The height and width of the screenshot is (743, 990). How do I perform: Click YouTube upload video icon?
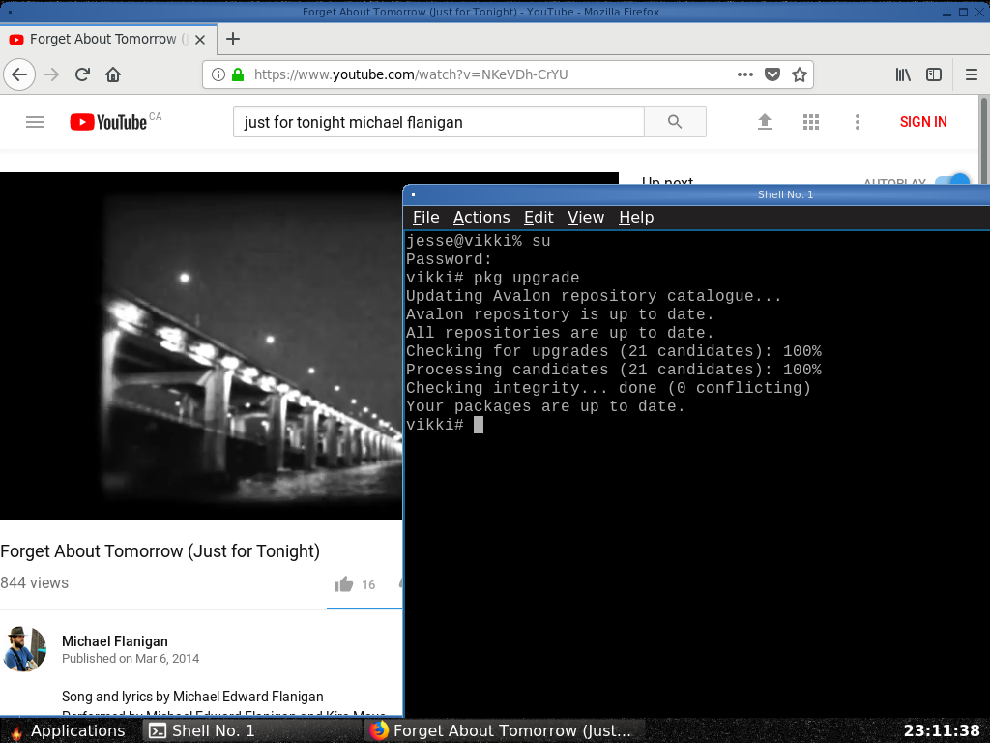tap(765, 121)
